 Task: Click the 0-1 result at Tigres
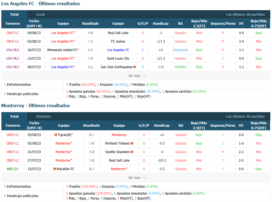click(91, 135)
